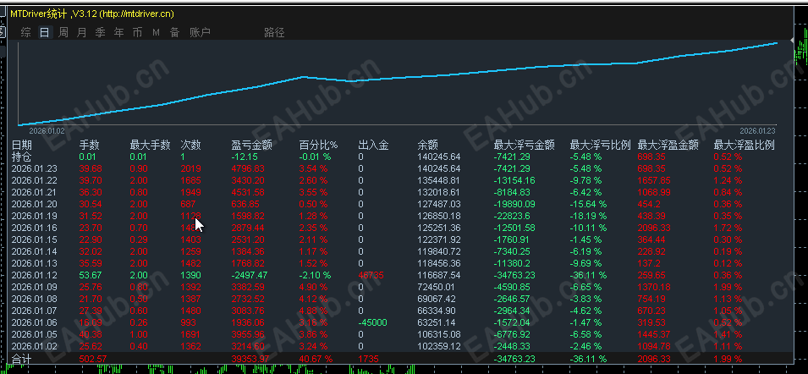
Task: Click the -2497.47 loss value
Action: click(x=250, y=275)
